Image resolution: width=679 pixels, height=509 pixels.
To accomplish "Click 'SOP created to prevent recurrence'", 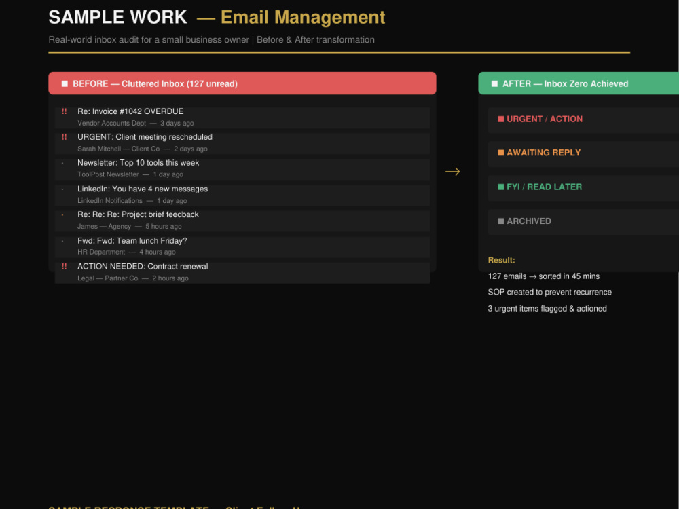I will click(549, 292).
